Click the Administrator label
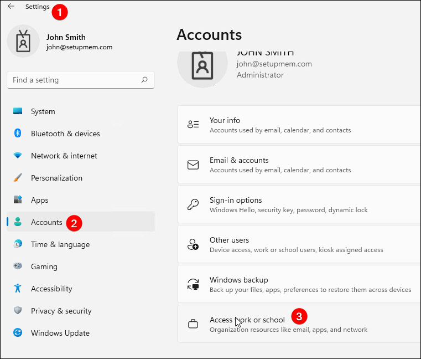 pos(260,75)
